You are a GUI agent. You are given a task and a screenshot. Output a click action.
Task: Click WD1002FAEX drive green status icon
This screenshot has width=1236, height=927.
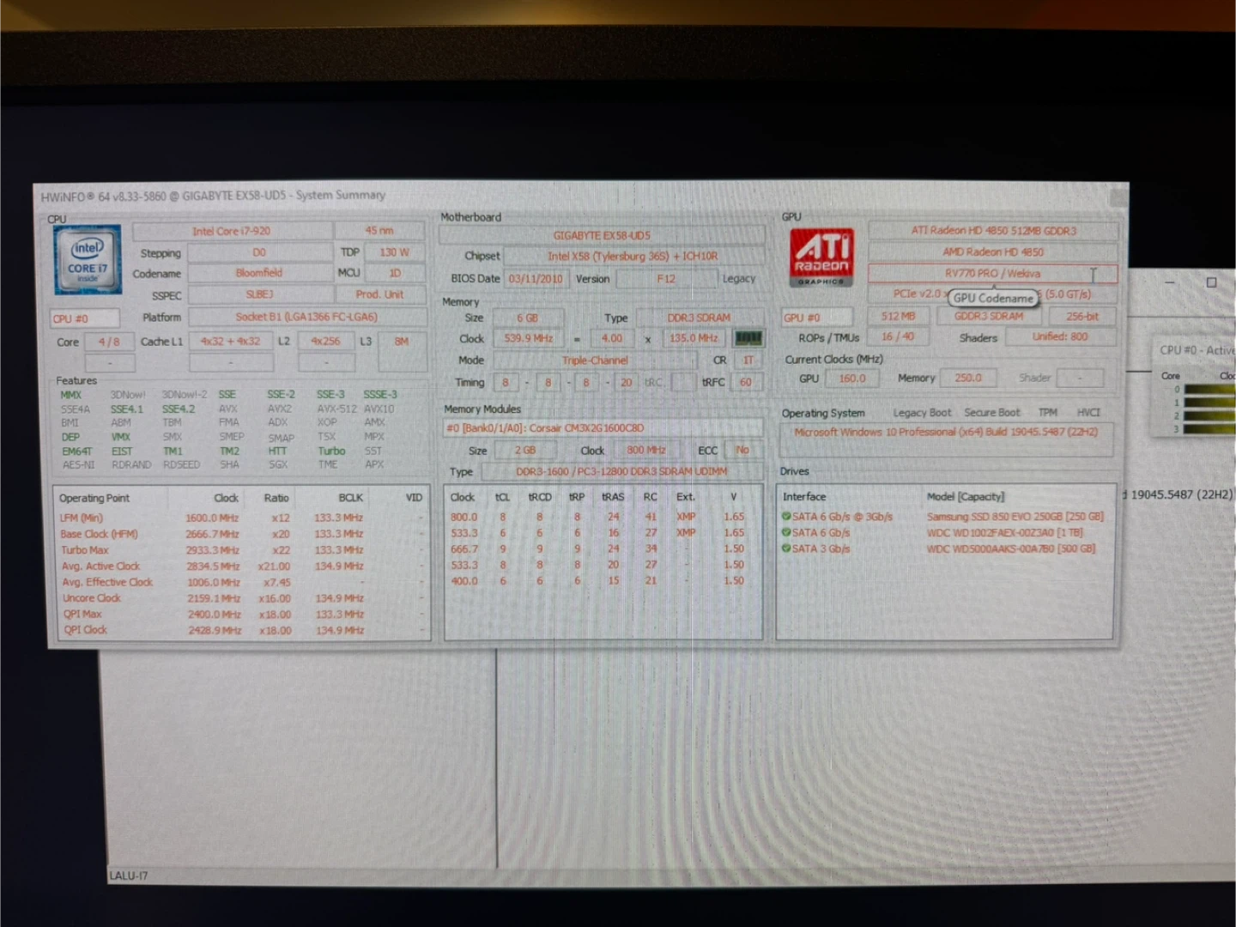[785, 533]
